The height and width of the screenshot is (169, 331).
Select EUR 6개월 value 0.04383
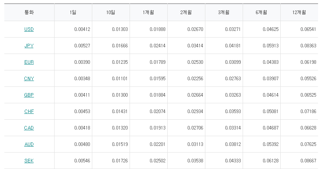coord(271,62)
